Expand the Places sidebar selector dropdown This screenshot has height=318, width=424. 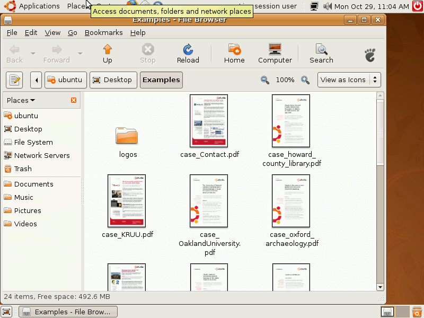point(21,100)
